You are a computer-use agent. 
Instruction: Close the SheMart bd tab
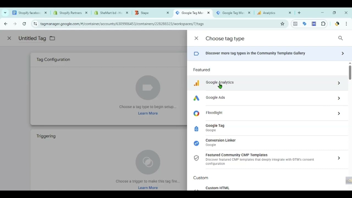tap(127, 13)
